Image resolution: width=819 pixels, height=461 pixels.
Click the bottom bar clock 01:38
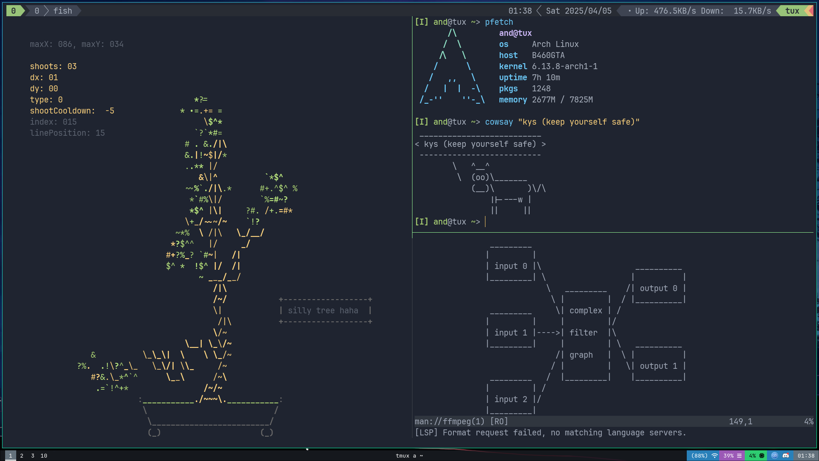(806, 456)
